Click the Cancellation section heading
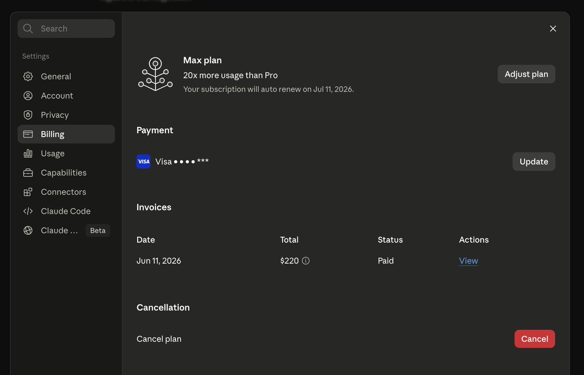 coord(163,307)
